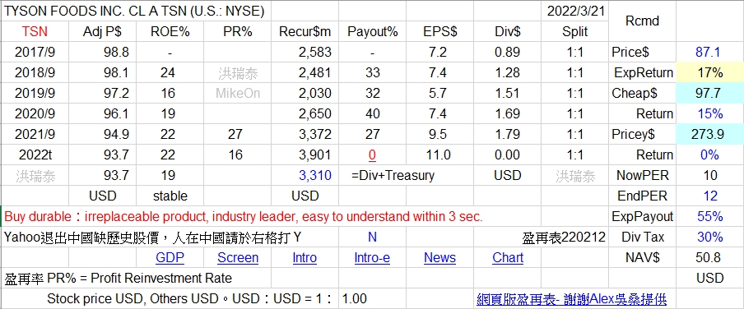The width and height of the screenshot is (744, 309).
Task: Open the GDP link
Action: point(170,258)
